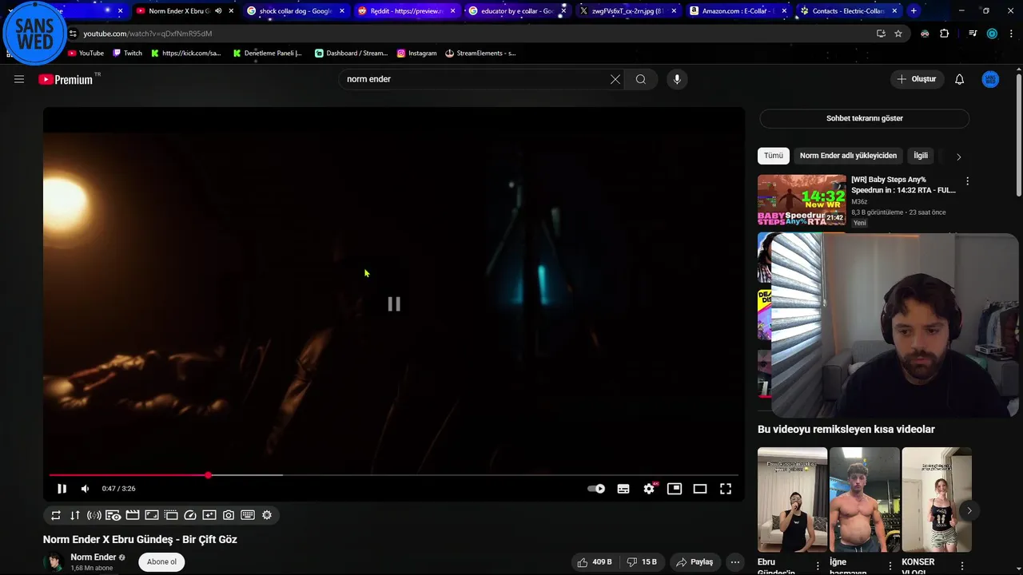Image resolution: width=1023 pixels, height=575 pixels.
Task: Switch to shock collar dog Google tab
Action: (296, 11)
